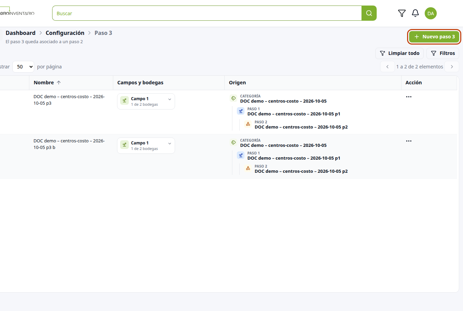
Task: Select the name ending in 10-05 p3 b
Action: [69, 144]
